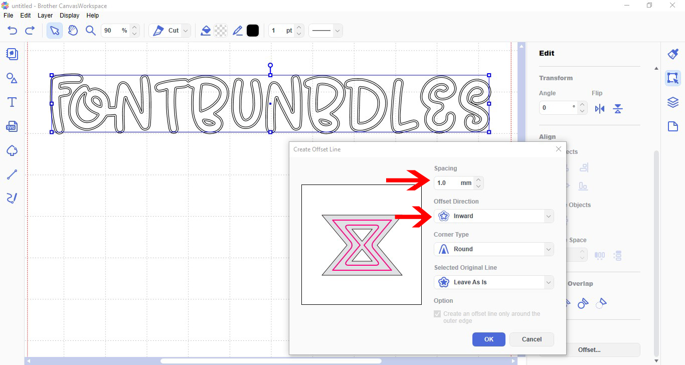Click the rotation handle above the text
Screen dimensions: 685x365
click(270, 66)
